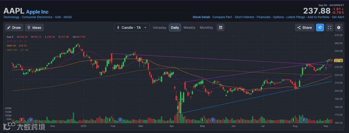The width and height of the screenshot is (349, 133).
Task: Open chart settings gear
Action: (339, 27)
